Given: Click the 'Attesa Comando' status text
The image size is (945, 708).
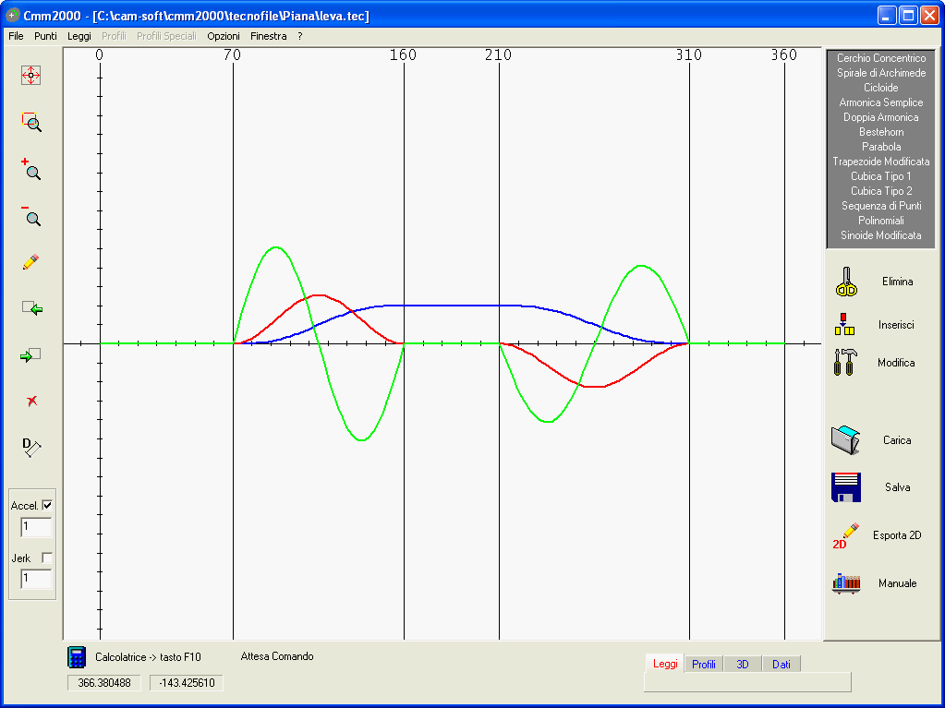Looking at the screenshot, I should tap(277, 656).
